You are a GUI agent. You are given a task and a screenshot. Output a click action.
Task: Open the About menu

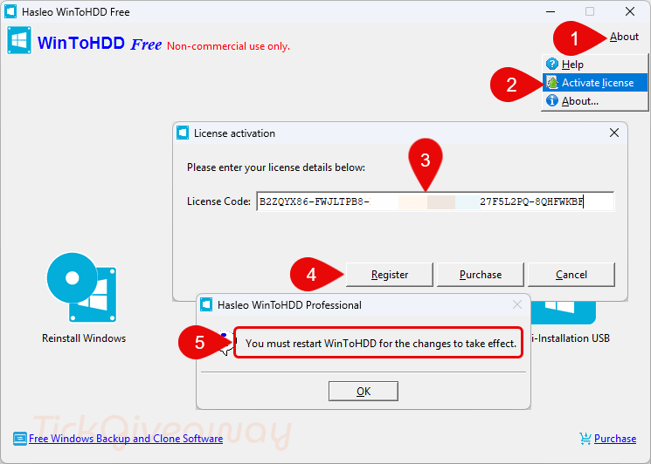(x=624, y=37)
